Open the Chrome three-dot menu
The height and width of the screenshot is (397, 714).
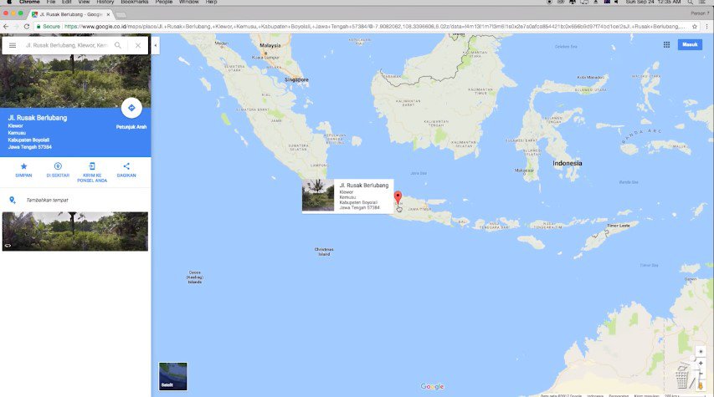tap(706, 27)
